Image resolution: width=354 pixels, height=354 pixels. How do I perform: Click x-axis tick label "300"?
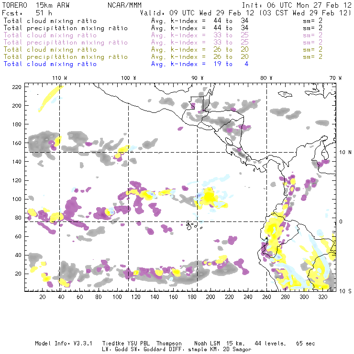point(304,297)
